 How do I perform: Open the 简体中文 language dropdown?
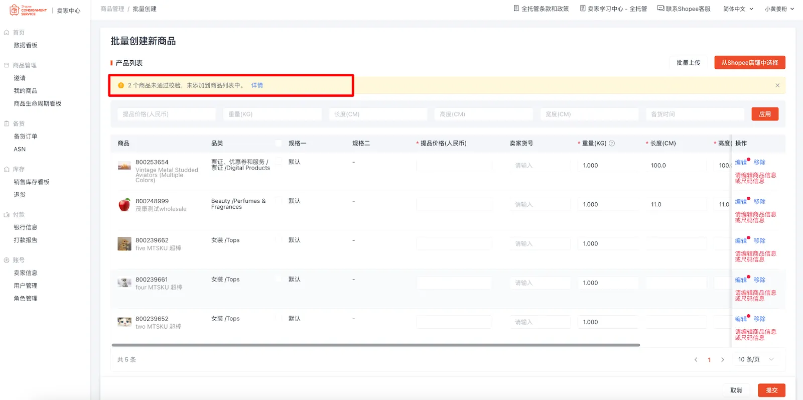click(738, 9)
